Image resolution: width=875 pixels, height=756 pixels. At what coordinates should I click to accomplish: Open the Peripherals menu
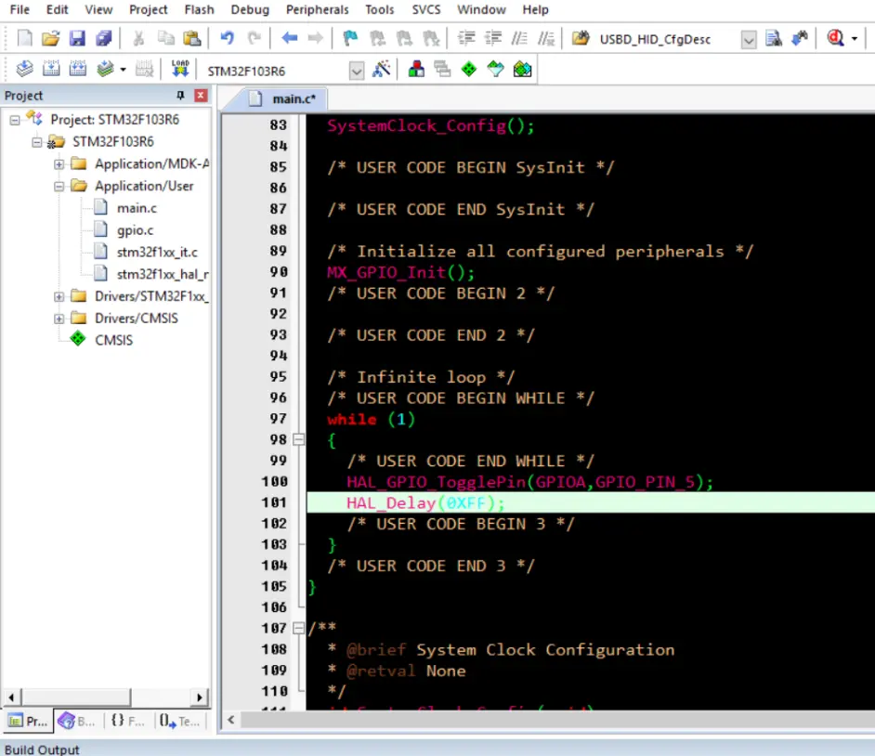[x=317, y=9]
